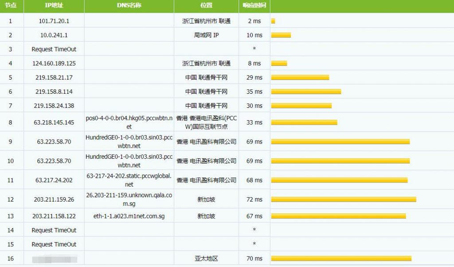
Task: Click 中国 联通骨干网 in row 5
Action: point(206,78)
